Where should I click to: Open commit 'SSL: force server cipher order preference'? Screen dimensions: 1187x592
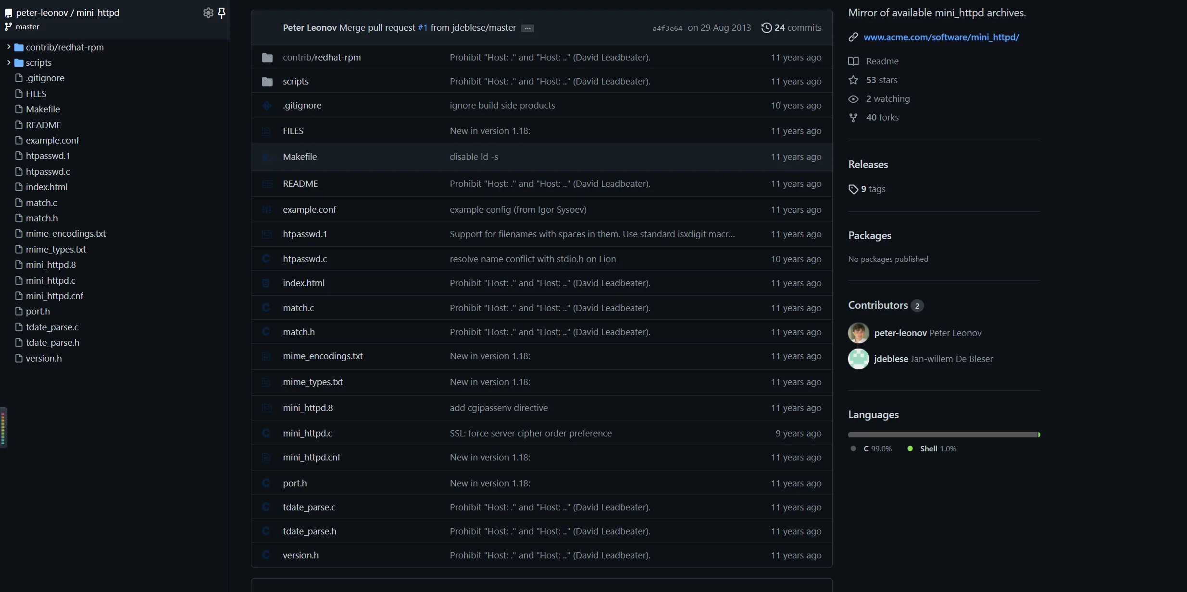pyautogui.click(x=531, y=433)
